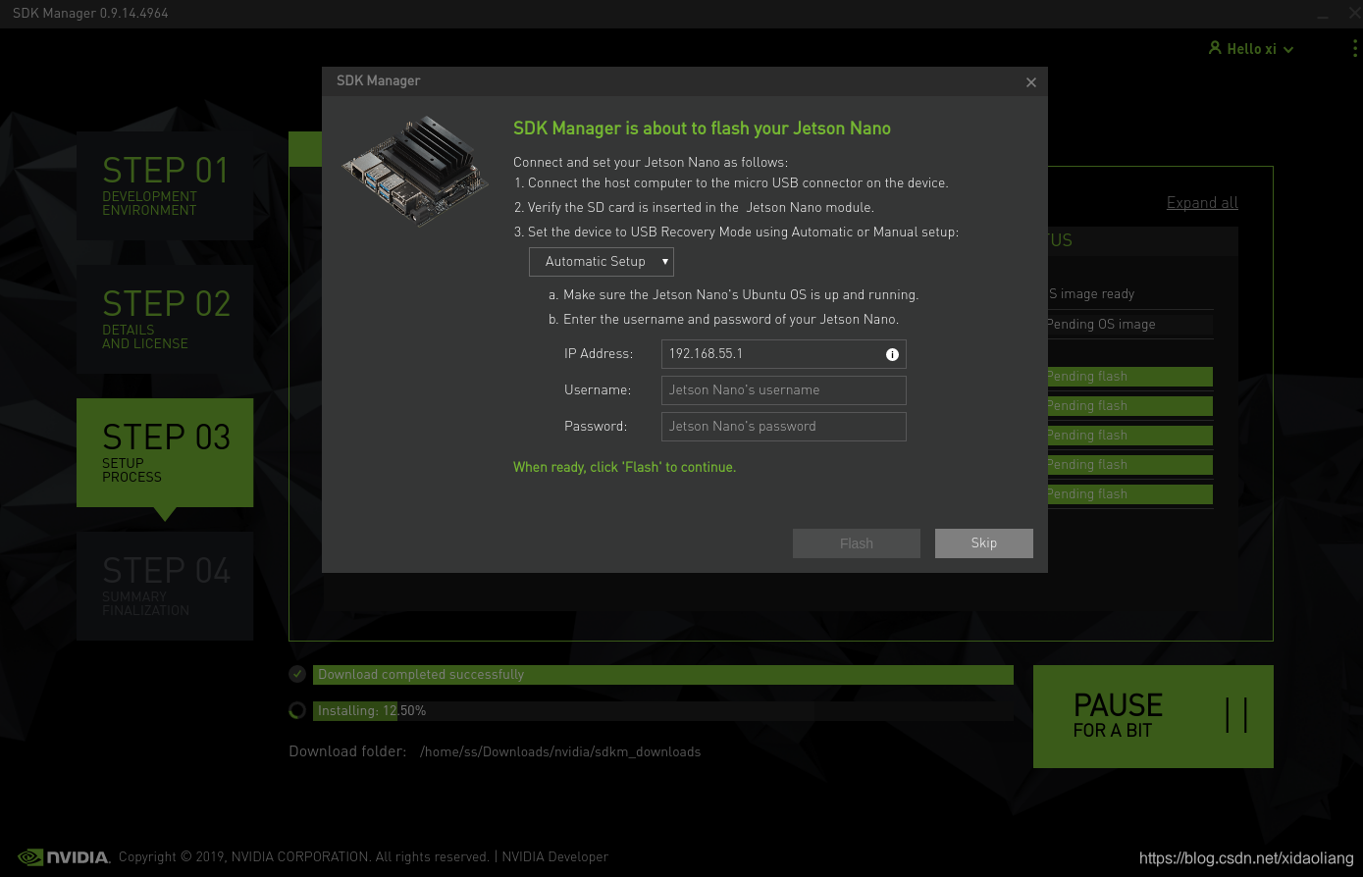This screenshot has height=877, width=1363.
Task: Click the 'SDK Manager is about to flash' heading
Action: 702,129
